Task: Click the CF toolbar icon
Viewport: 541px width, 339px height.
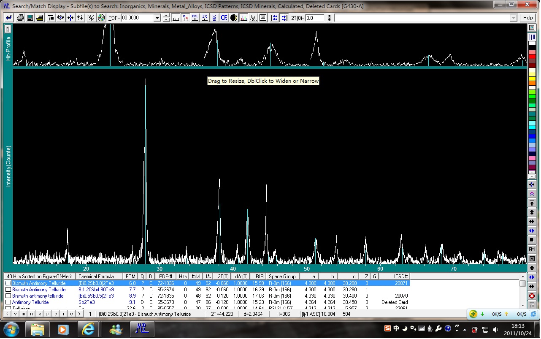Action: (224, 18)
